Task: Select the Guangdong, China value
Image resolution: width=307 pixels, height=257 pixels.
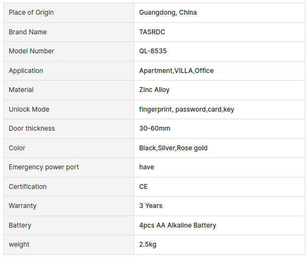Action: (168, 13)
